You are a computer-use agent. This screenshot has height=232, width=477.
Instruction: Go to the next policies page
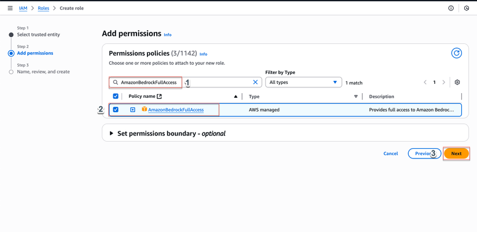point(444,82)
